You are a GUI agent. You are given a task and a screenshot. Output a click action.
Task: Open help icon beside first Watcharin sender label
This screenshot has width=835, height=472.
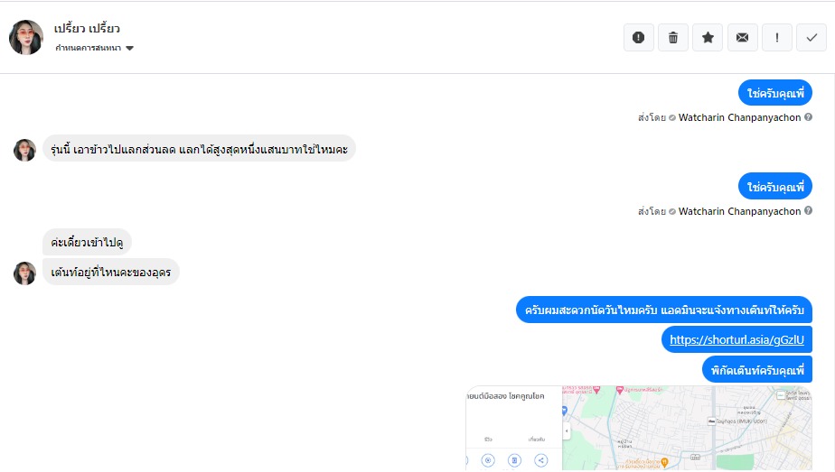tap(808, 117)
